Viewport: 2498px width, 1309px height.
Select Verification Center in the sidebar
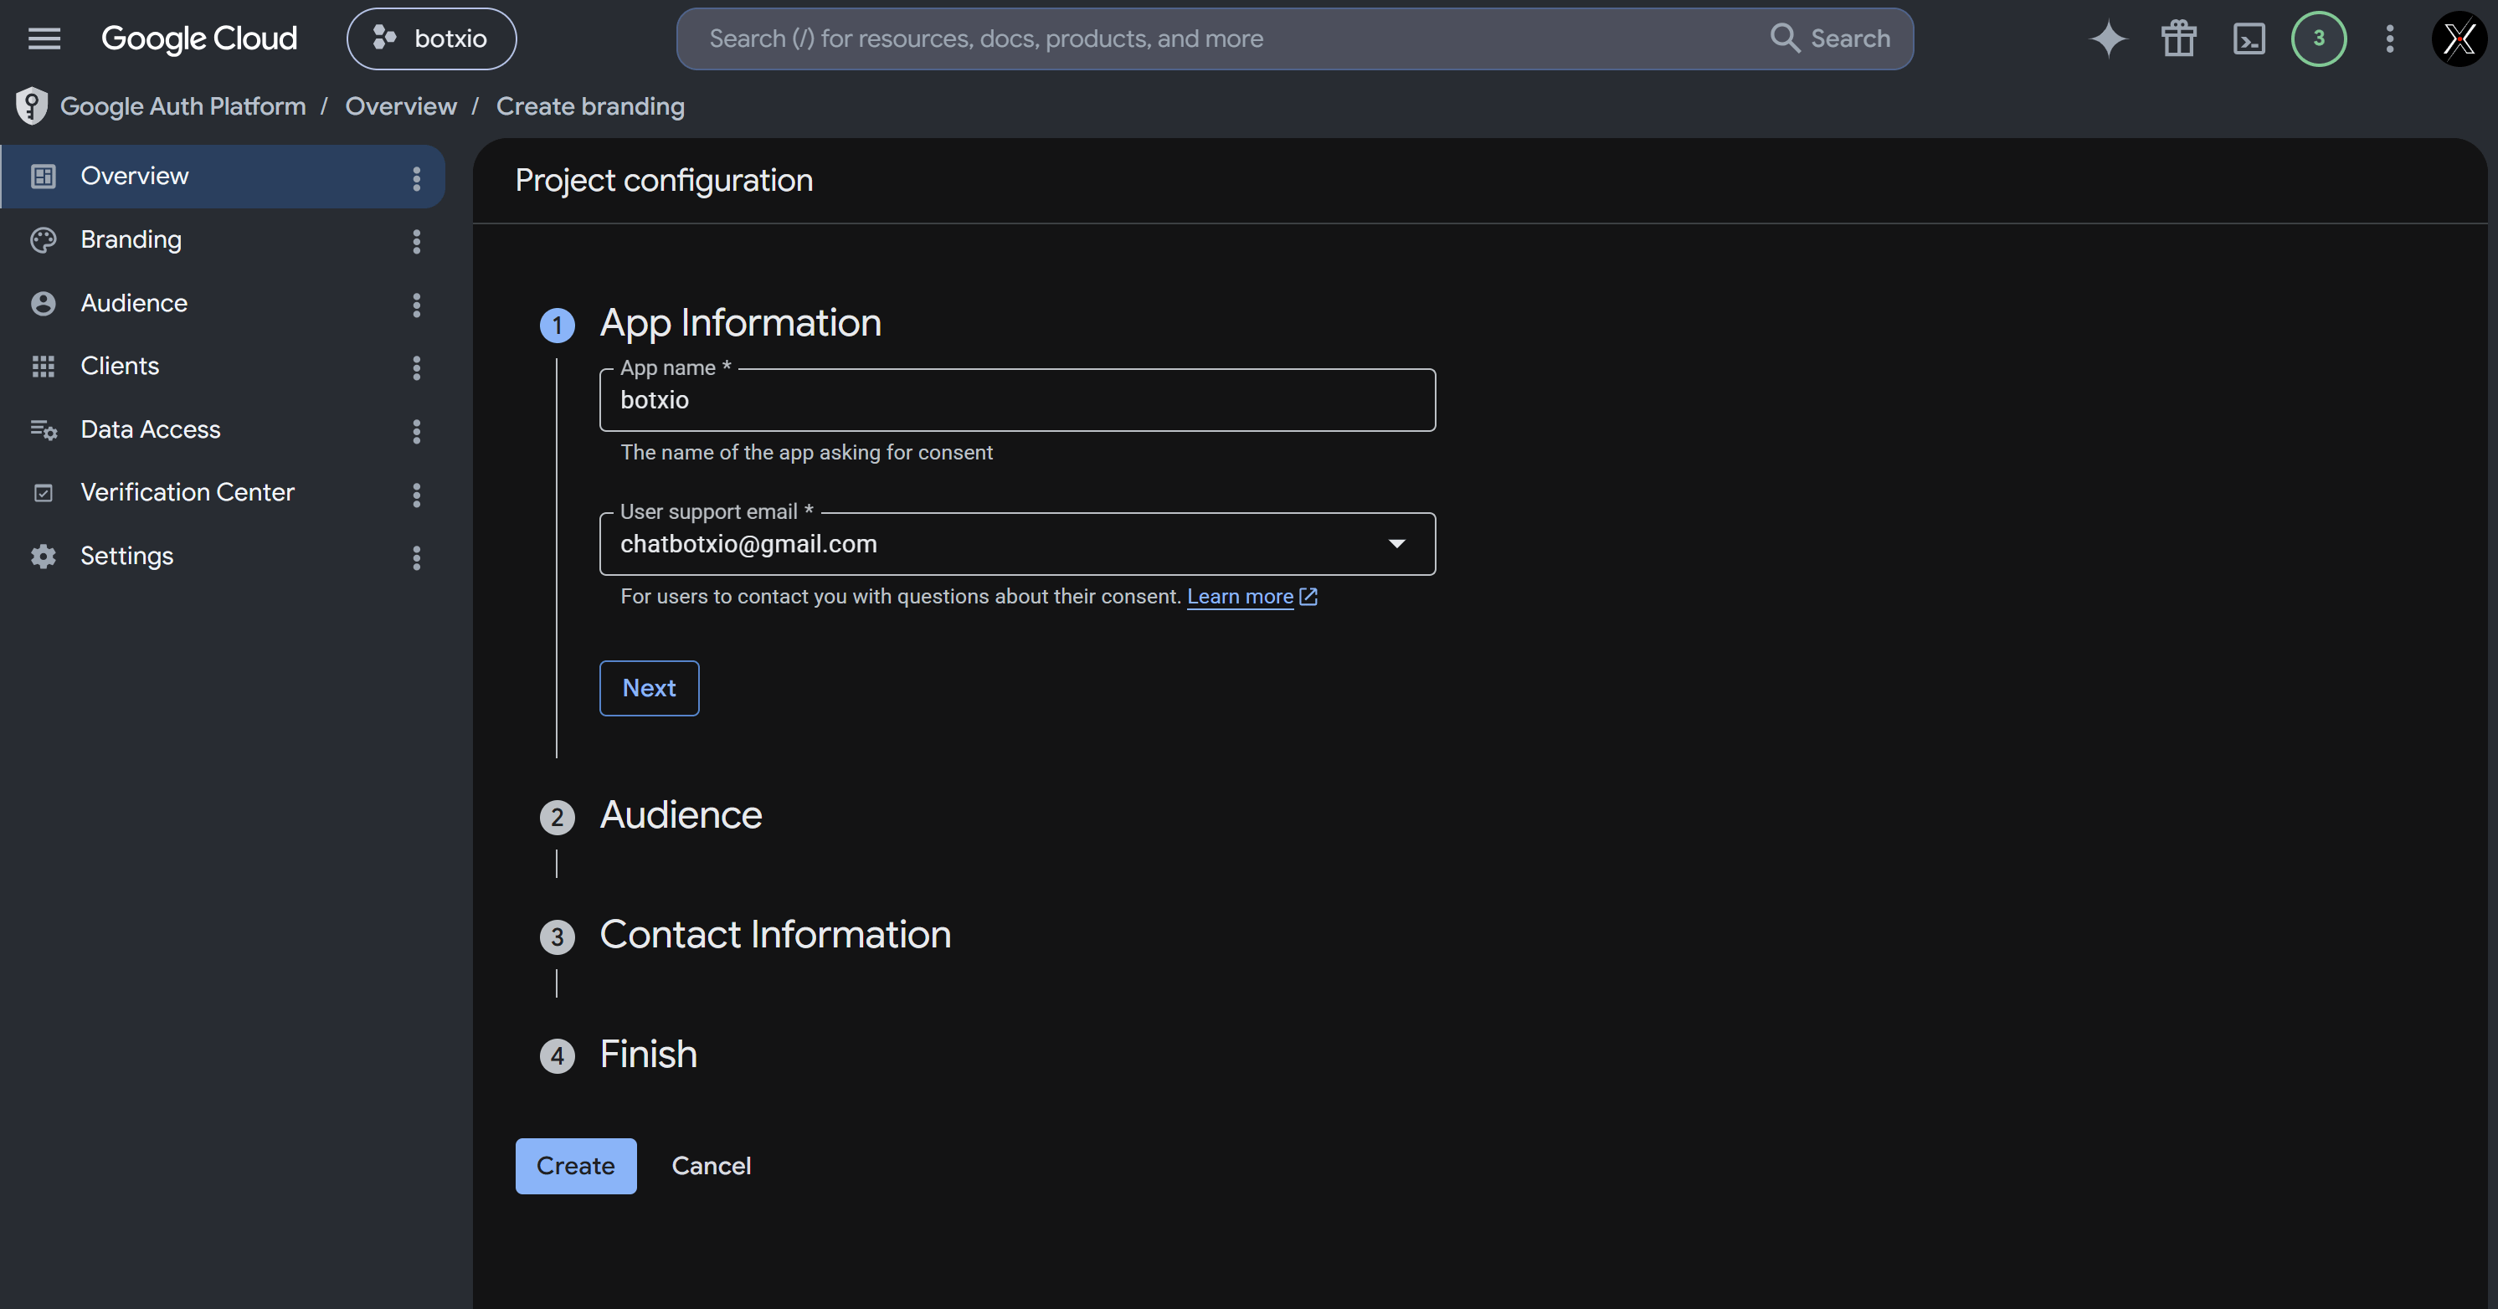pos(223,493)
